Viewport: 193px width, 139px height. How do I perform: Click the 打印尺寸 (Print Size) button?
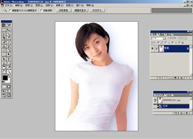tap(97, 10)
